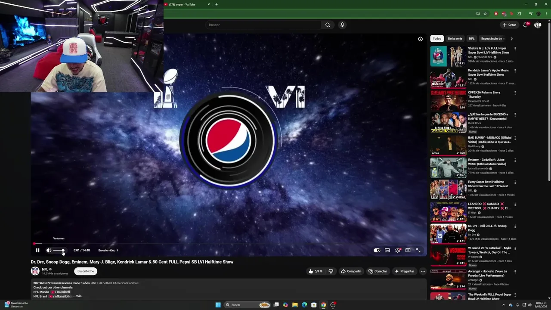The height and width of the screenshot is (310, 551).
Task: Open File Explorer from the taskbar
Action: [295, 305]
